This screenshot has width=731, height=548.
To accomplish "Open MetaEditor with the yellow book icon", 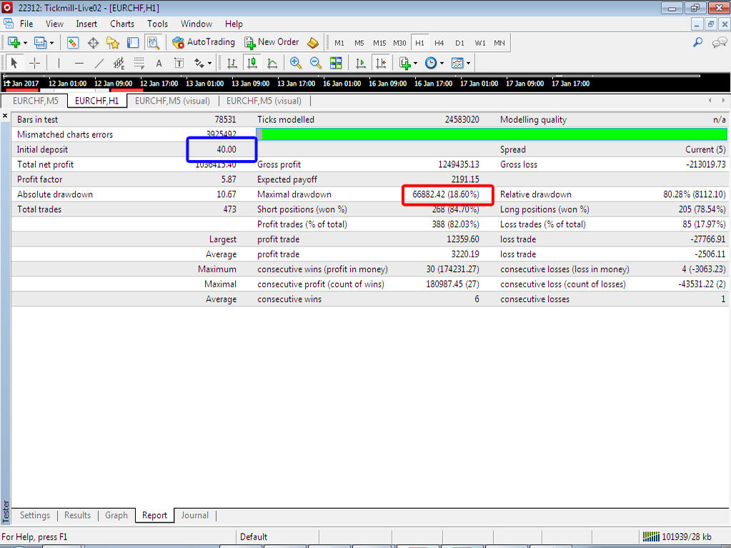I will [313, 42].
